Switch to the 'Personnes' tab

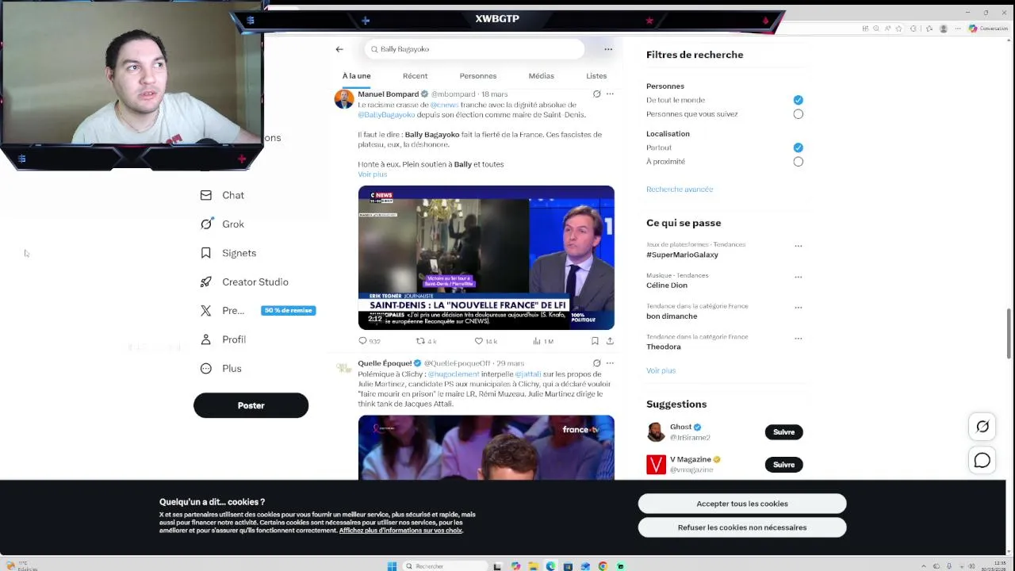click(x=478, y=76)
